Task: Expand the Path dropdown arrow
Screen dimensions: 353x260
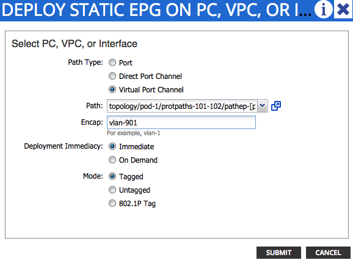Action: (x=262, y=106)
